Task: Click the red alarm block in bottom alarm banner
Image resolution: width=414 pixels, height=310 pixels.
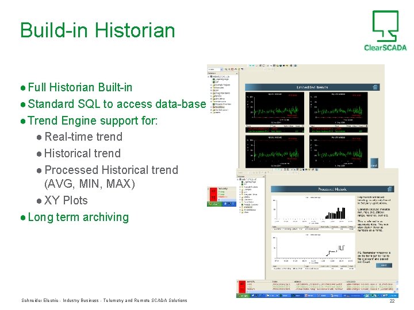Action: pos(241,286)
